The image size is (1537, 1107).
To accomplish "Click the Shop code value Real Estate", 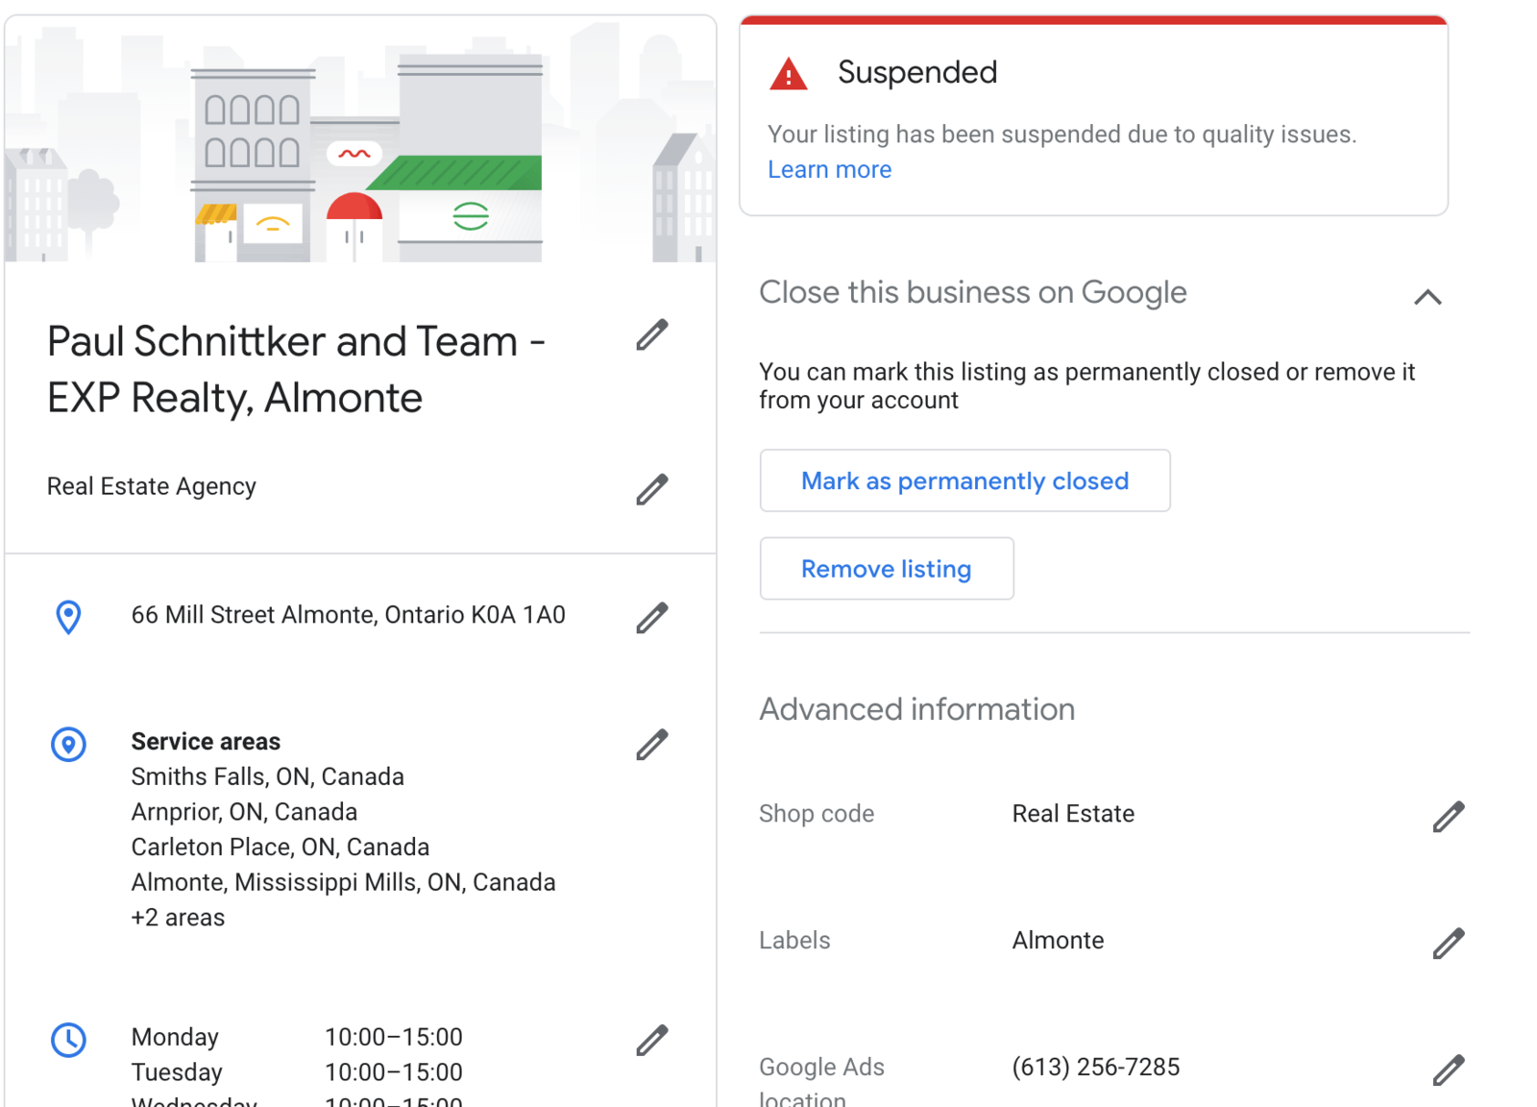I will pyautogui.click(x=1073, y=814).
